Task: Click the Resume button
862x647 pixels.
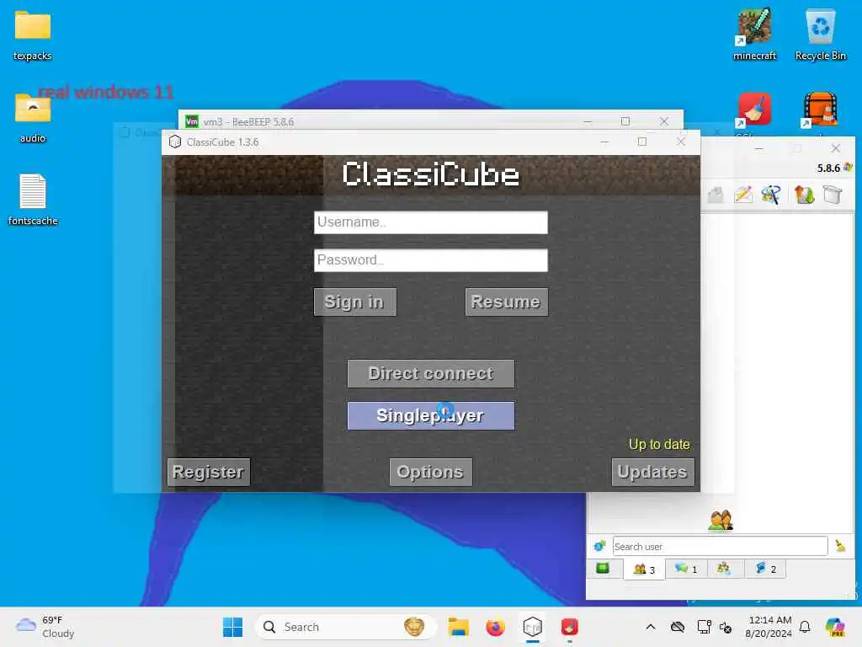Action: 506,302
